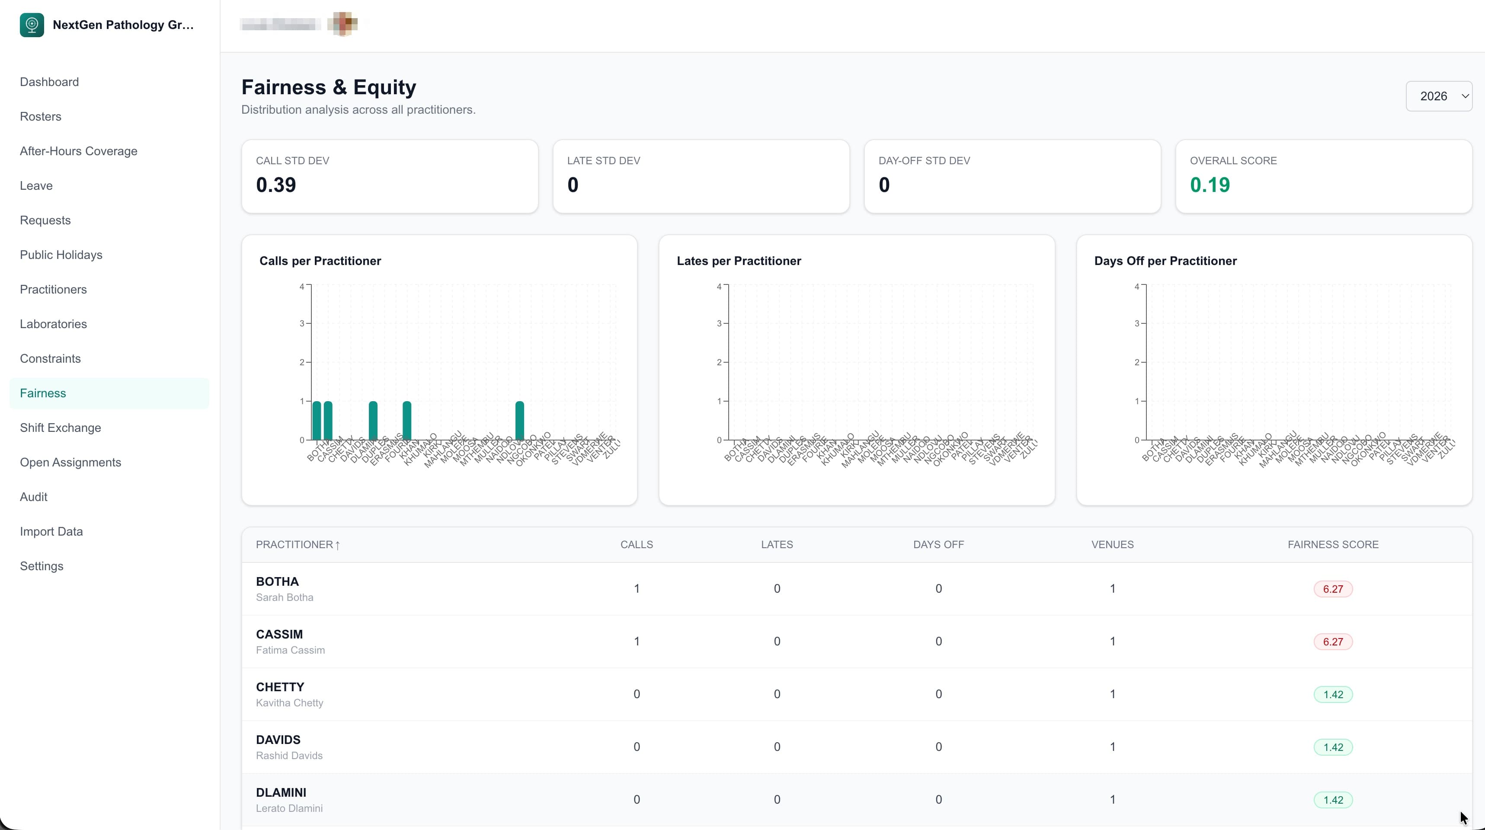Go to Import Data

pos(51,531)
